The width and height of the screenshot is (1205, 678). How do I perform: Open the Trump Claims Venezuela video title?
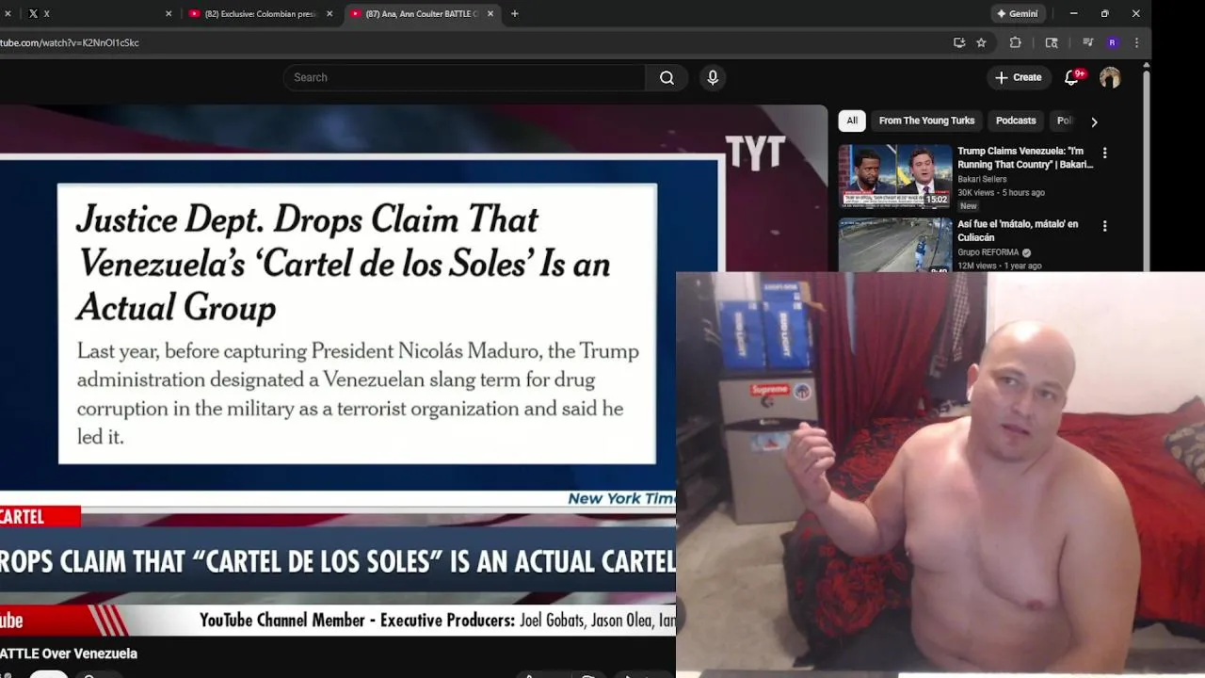[x=1025, y=157]
